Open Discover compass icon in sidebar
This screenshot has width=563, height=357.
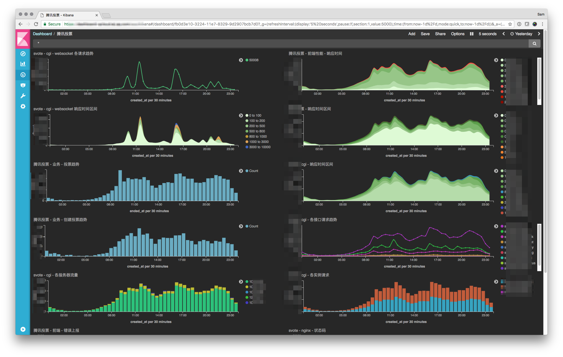click(23, 54)
